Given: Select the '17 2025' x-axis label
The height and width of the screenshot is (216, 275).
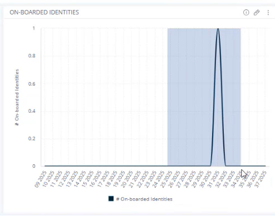Looking at the screenshot, I should tap(104, 179).
